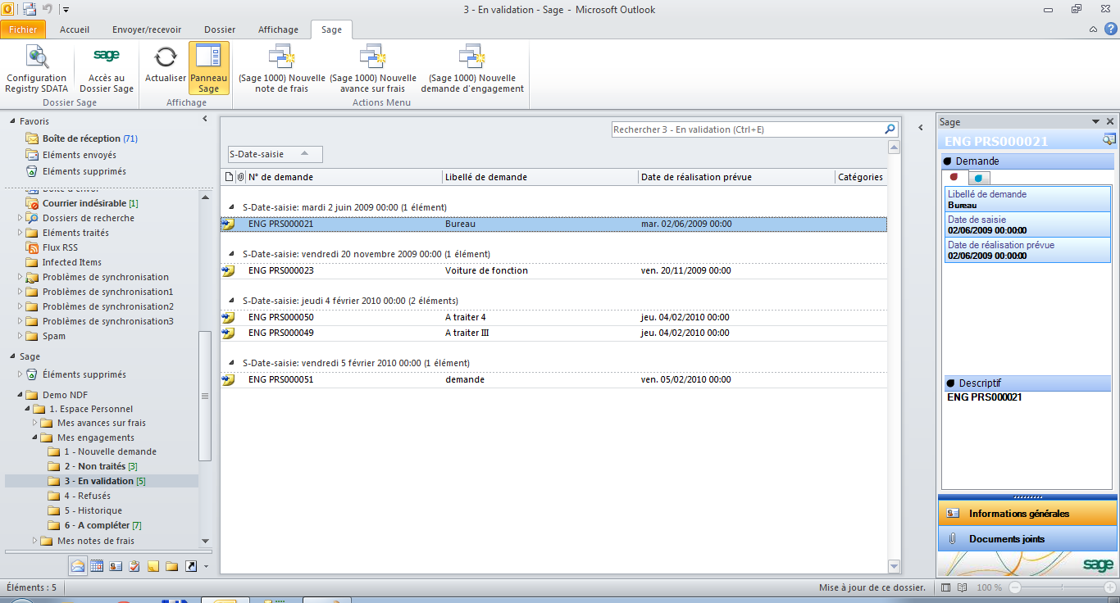Screen dimensions: 1120x603
Task: Open the Fichier tab
Action: coord(24,29)
